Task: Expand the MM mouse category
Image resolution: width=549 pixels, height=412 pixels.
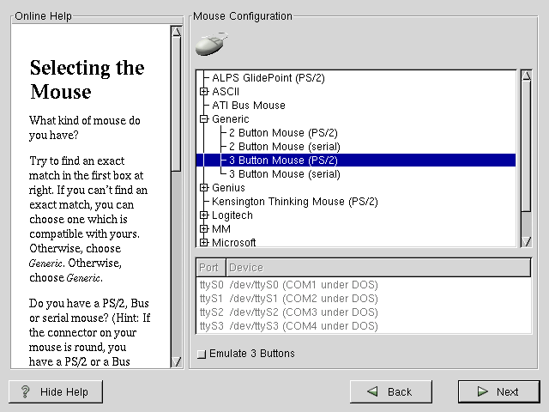Action: pos(204,229)
